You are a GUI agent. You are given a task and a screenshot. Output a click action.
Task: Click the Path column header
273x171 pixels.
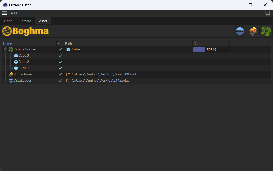pos(69,44)
